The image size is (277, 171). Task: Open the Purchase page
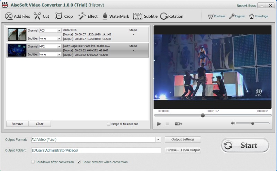click(x=216, y=16)
